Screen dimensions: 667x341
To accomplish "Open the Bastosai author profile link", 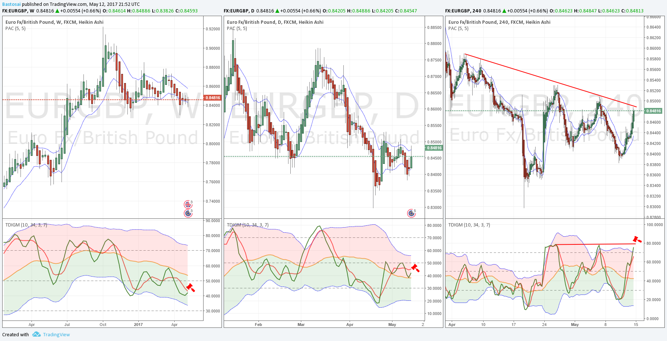I will (x=11, y=4).
